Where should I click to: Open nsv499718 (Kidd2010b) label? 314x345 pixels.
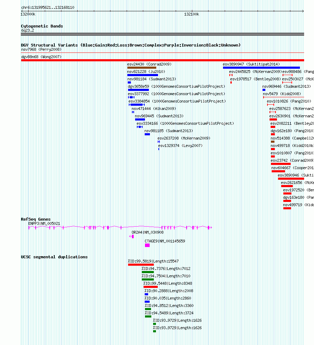(292, 146)
